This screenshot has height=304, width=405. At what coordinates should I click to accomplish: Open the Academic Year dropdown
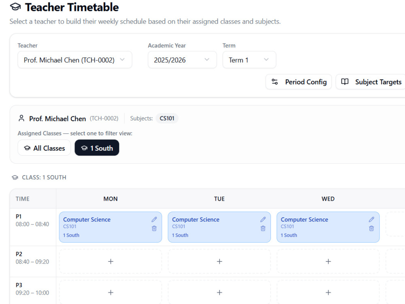[182, 60]
